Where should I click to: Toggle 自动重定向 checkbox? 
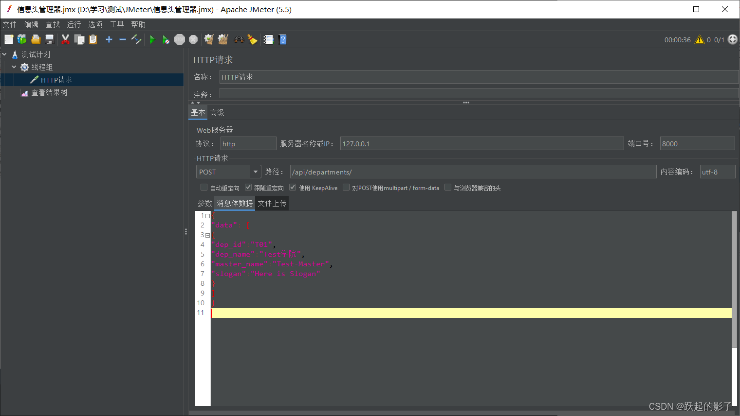204,187
